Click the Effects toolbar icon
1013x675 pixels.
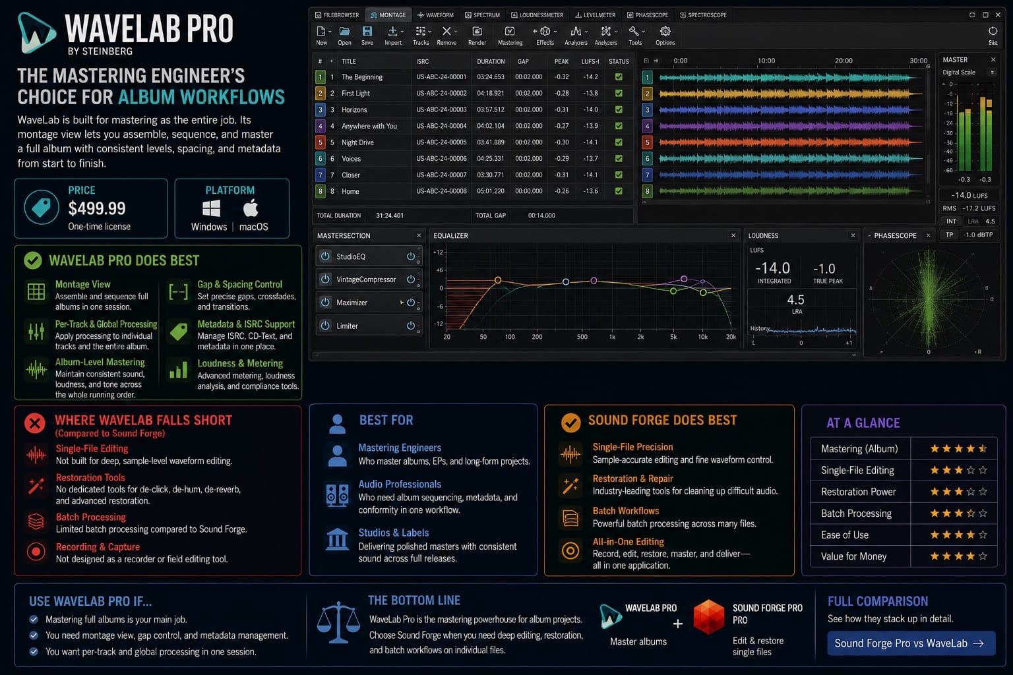(x=545, y=31)
